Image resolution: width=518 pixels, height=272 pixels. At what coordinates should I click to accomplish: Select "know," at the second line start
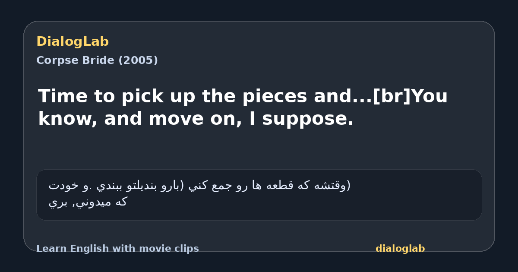68,119
